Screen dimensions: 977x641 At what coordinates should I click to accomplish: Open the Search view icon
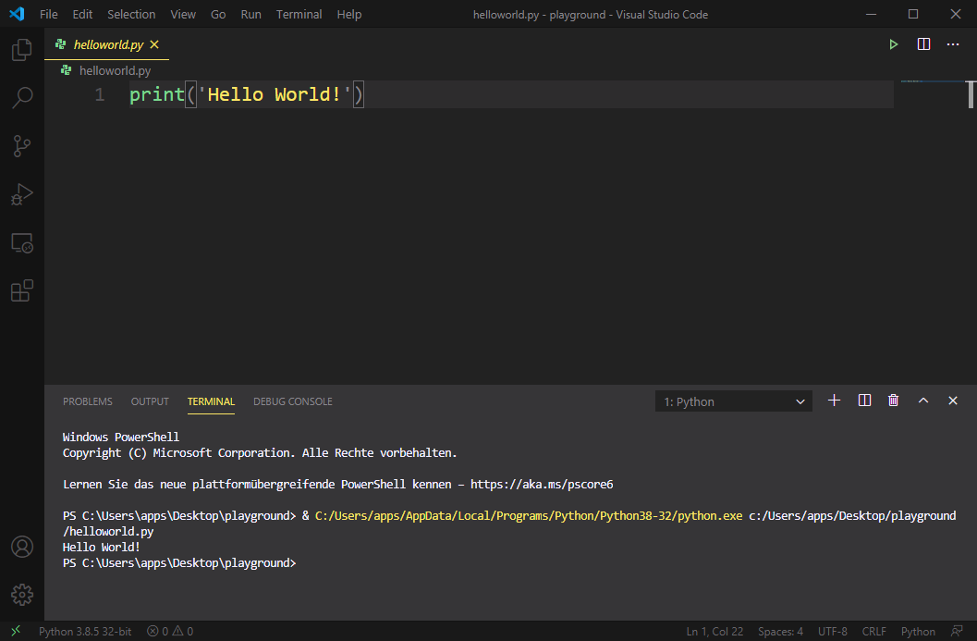[x=22, y=98]
